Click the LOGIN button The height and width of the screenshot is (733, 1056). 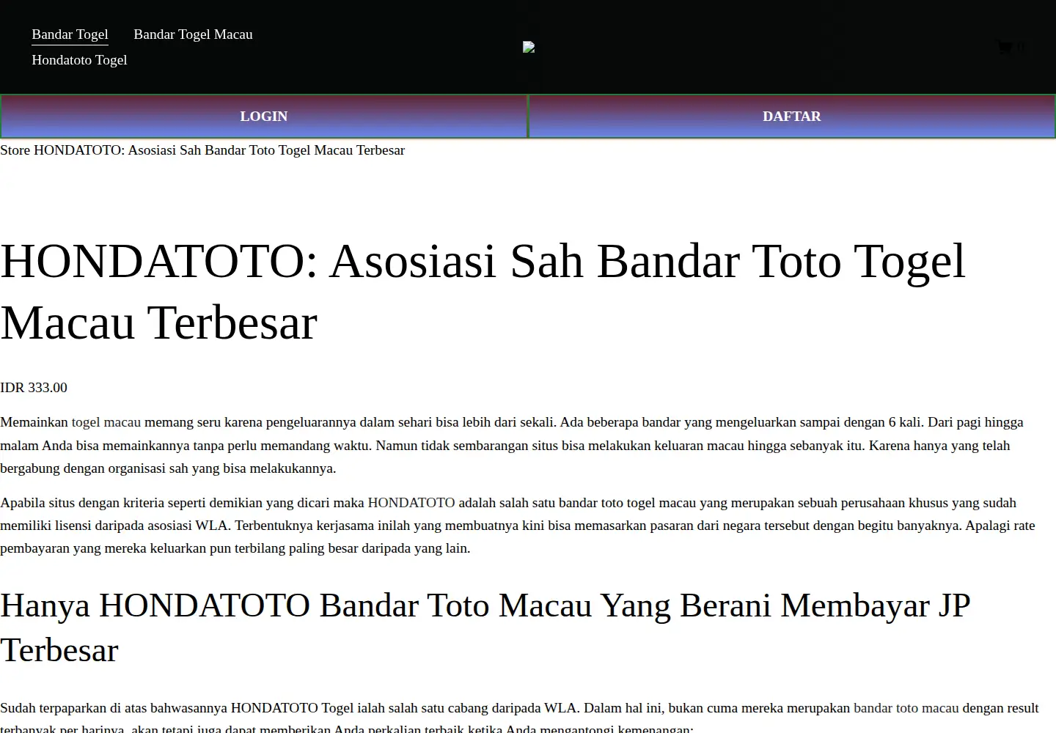point(264,116)
